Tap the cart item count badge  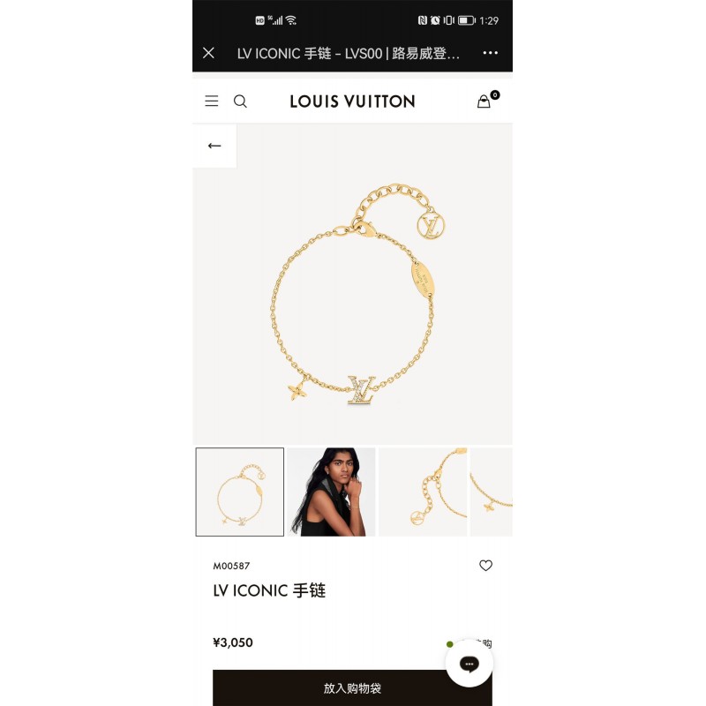(495, 94)
